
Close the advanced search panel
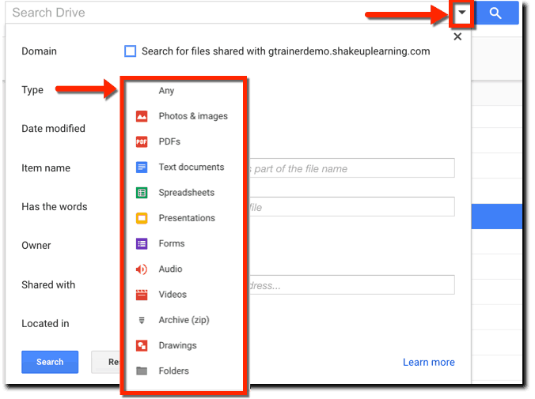pyautogui.click(x=457, y=36)
